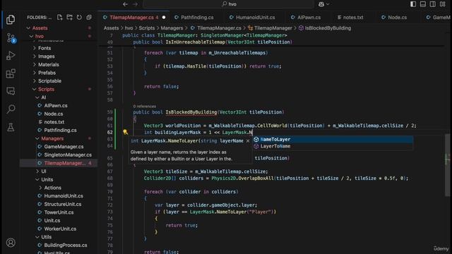Expand the Images folder
This screenshot has height=254, width=452.
[35, 56]
